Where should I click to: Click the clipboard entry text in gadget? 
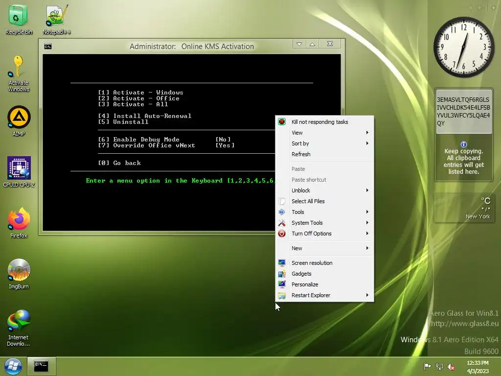463,111
